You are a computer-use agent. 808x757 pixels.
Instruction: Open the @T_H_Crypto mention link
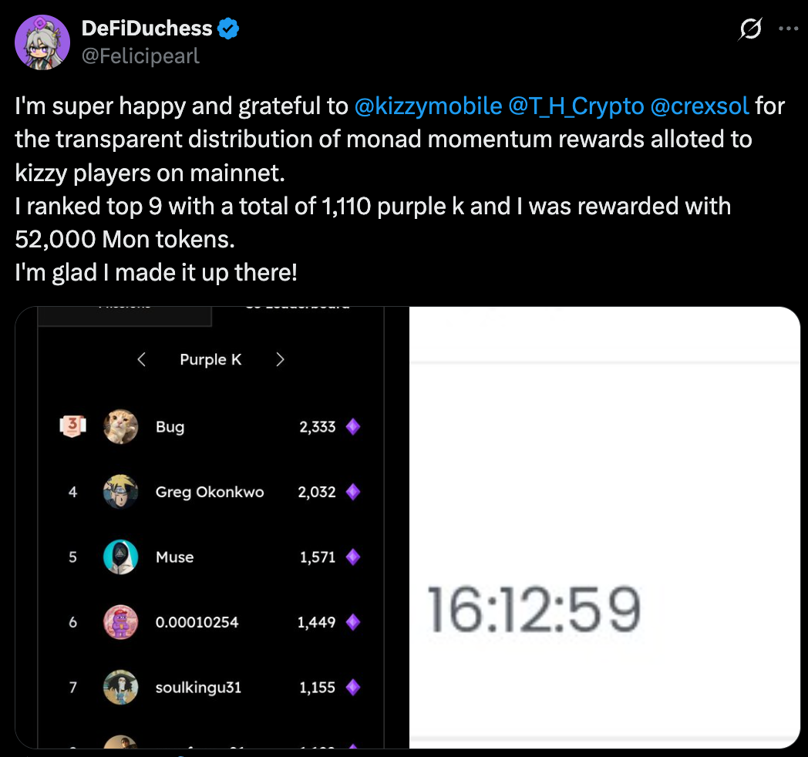pyautogui.click(x=576, y=106)
